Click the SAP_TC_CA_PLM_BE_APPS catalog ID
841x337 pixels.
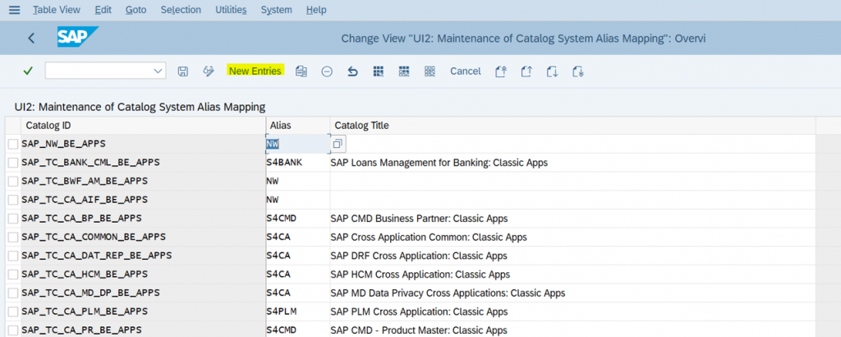click(x=85, y=312)
